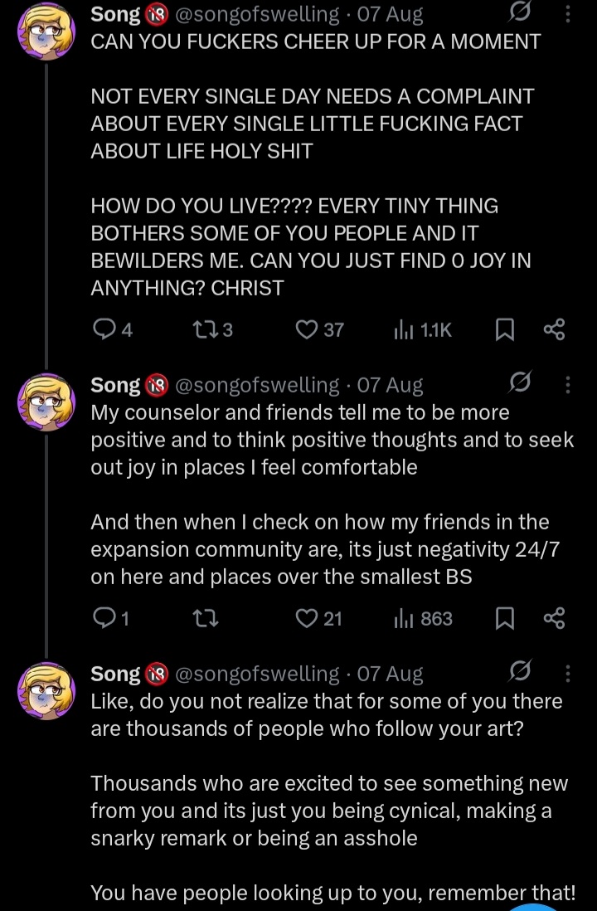The height and width of the screenshot is (911, 597).
Task: Open Song's profile avatar on first tweet
Action: point(46,32)
